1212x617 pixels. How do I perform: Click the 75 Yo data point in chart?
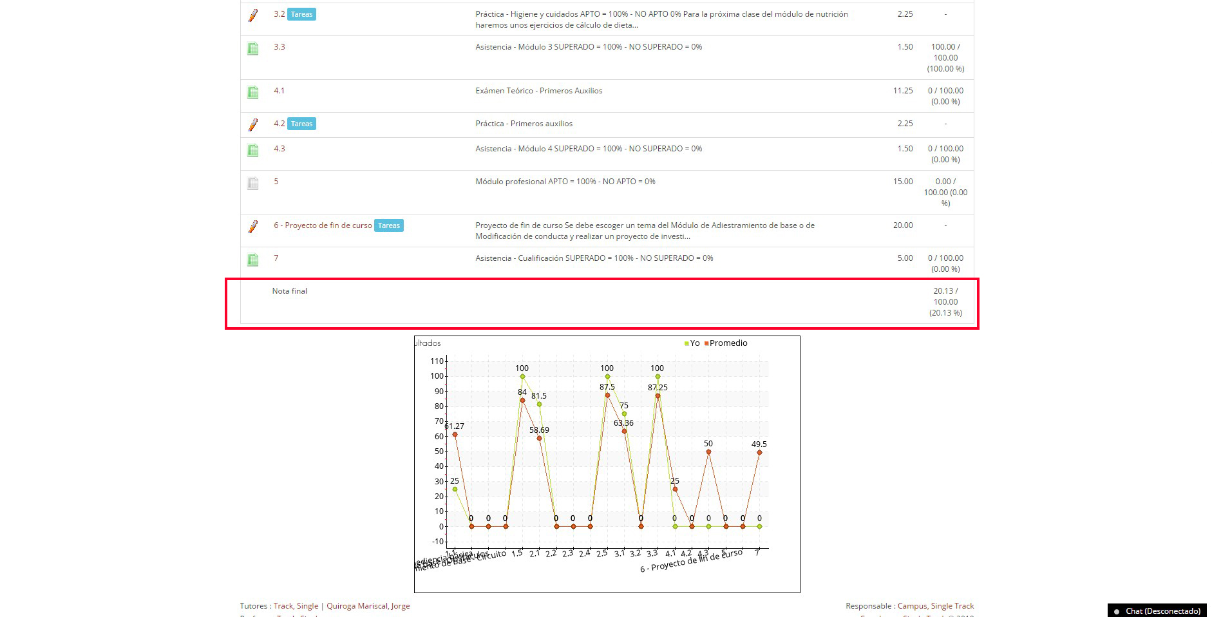pyautogui.click(x=624, y=413)
